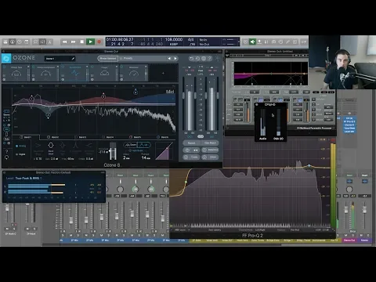Click the Rewind transport button
The width and height of the screenshot is (376, 282).
(65, 42)
